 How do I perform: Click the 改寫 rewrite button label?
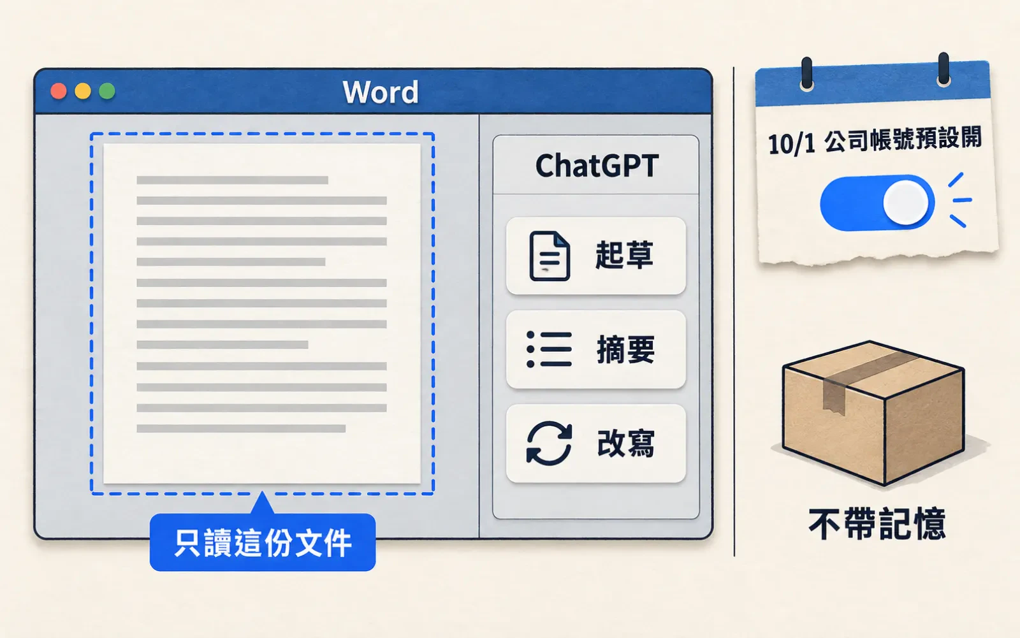625,443
